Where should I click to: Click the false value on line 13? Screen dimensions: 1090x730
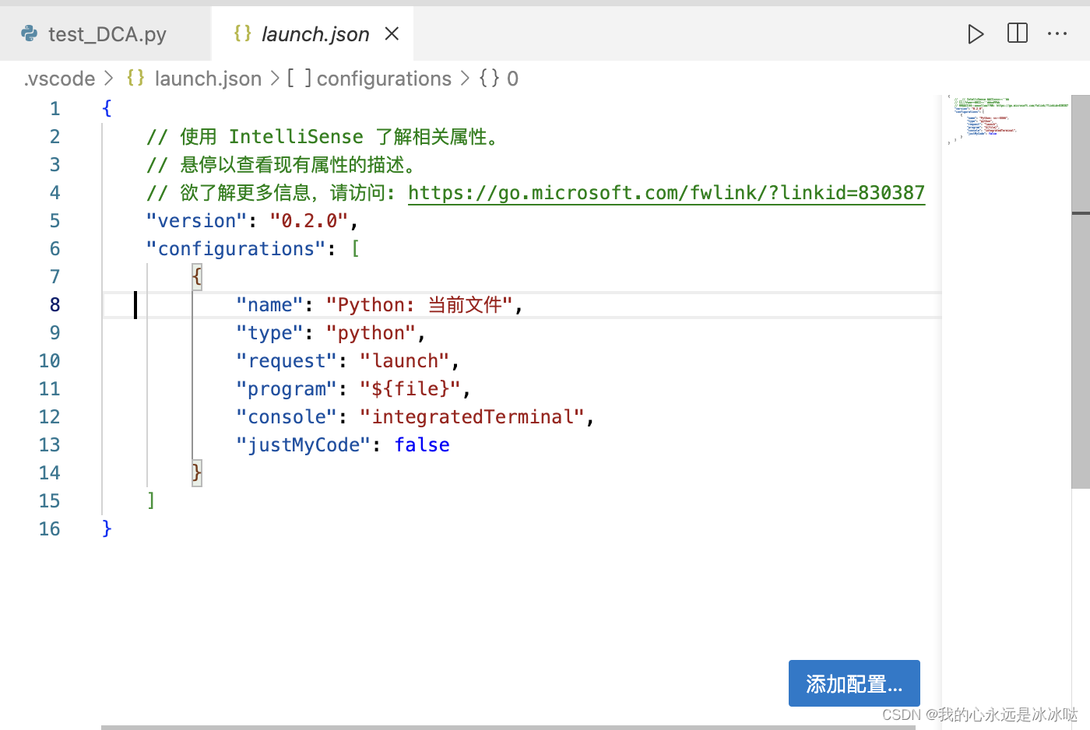click(x=422, y=445)
